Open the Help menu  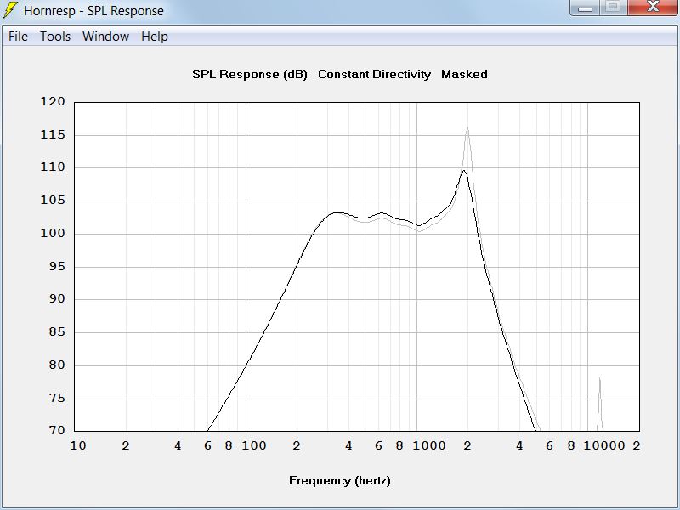155,37
